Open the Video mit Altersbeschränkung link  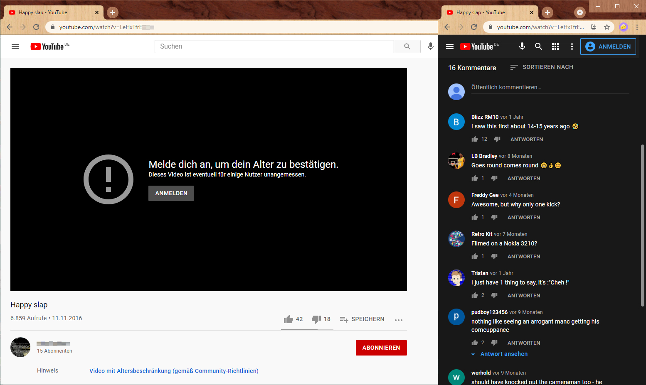click(x=174, y=371)
